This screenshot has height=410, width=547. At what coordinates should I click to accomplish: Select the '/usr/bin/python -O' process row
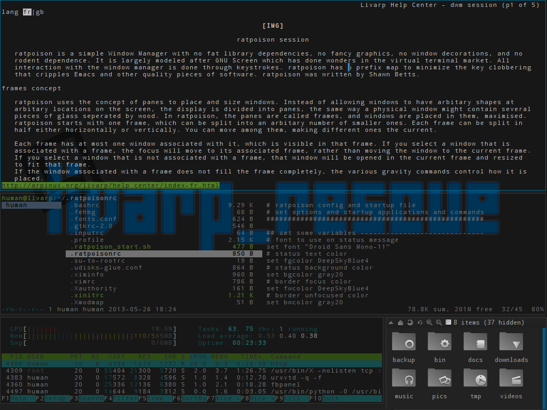click(x=192, y=391)
